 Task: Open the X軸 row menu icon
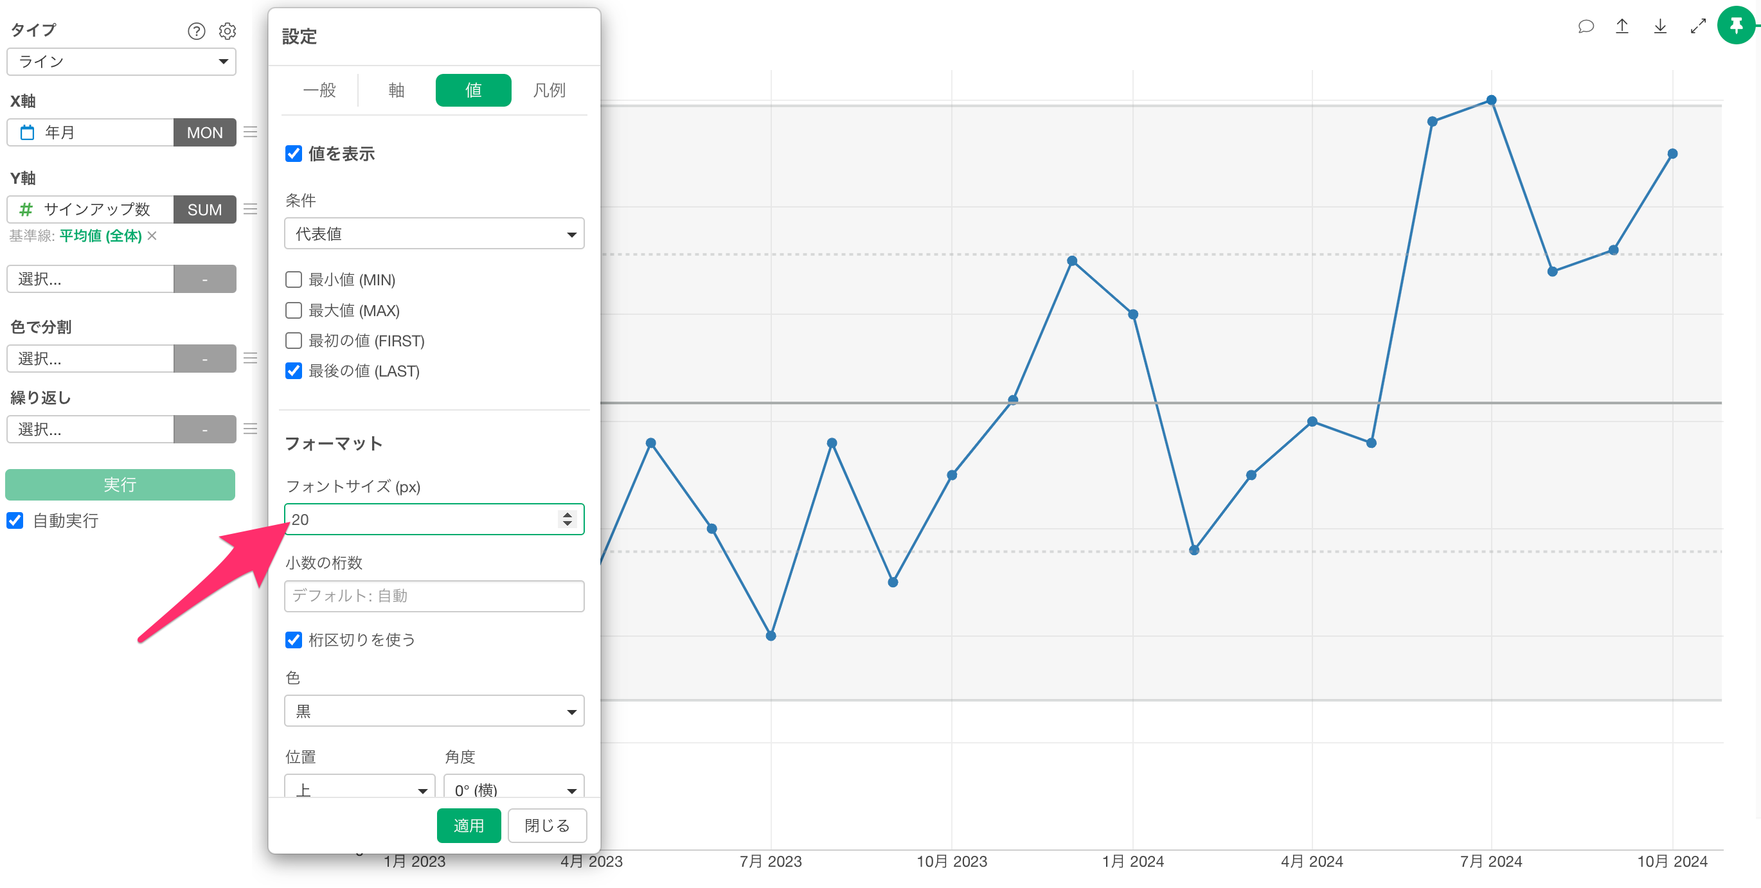pos(251,132)
